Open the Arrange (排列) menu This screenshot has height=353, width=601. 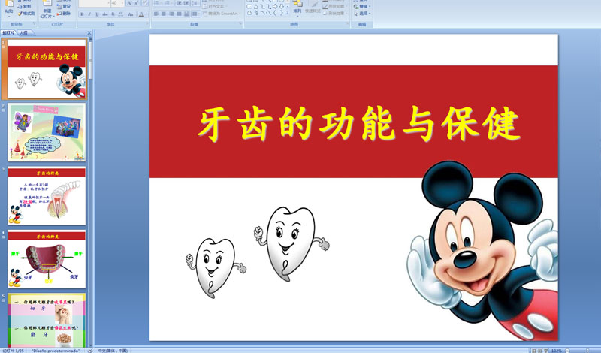click(x=297, y=8)
